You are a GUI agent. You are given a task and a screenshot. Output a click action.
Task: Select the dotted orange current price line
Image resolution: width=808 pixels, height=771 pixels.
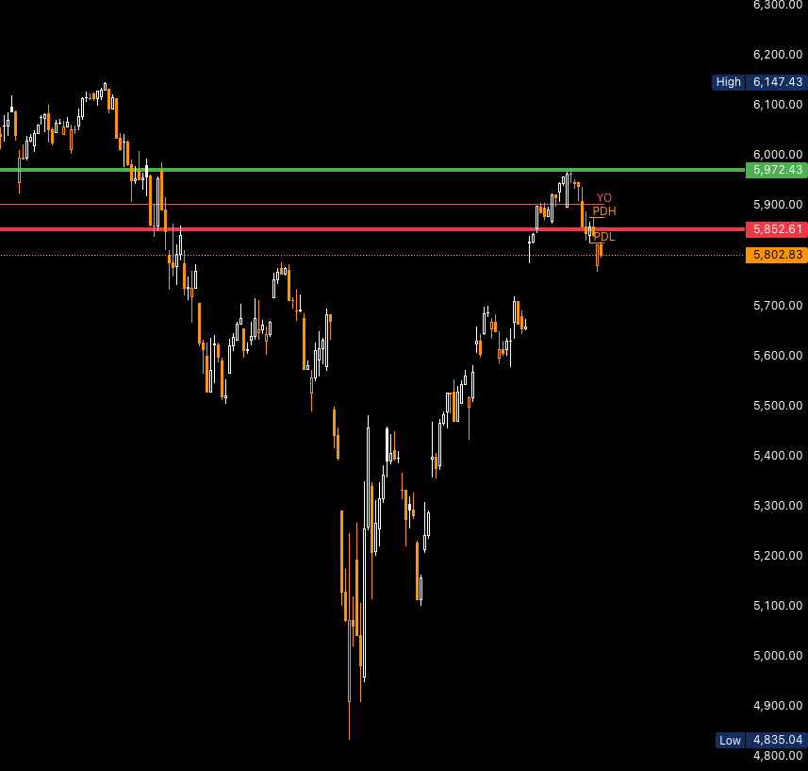(x=377, y=255)
